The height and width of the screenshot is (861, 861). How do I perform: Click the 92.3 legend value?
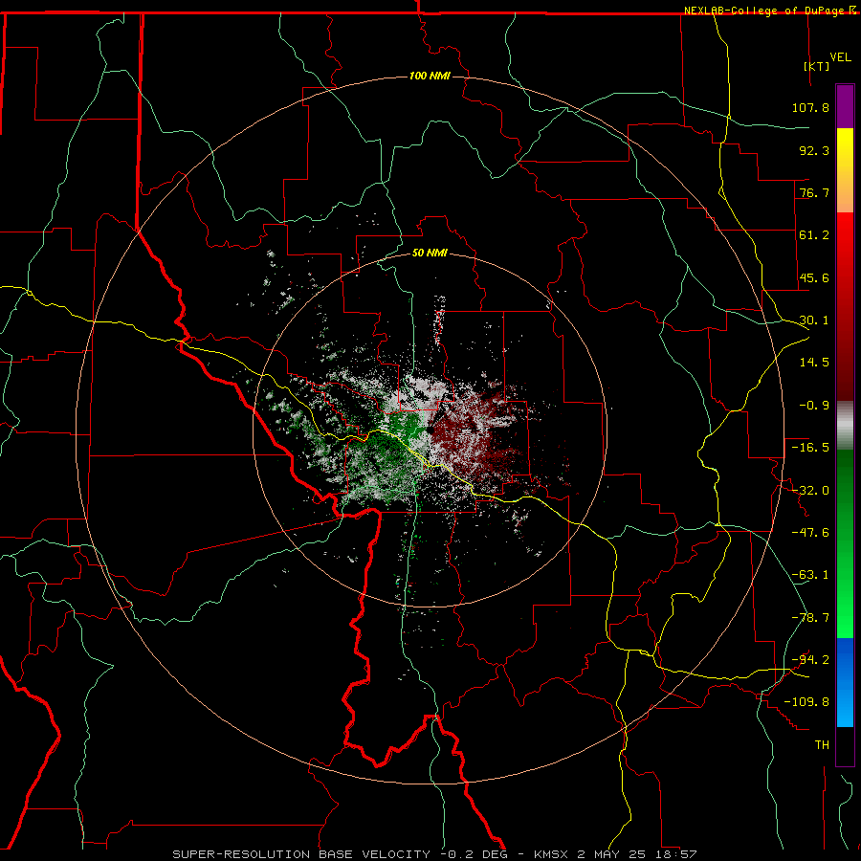814,150
